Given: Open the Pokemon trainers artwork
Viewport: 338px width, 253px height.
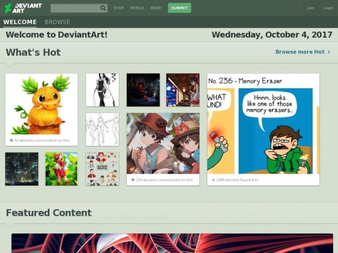Looking at the screenshot, I should click(163, 143).
